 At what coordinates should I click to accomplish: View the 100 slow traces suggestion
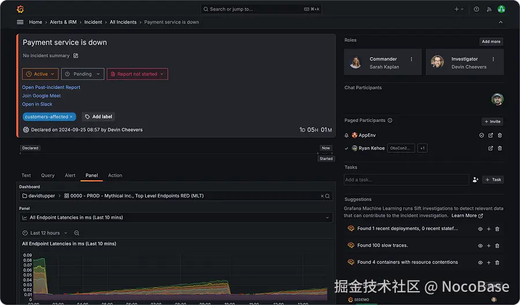(480, 246)
